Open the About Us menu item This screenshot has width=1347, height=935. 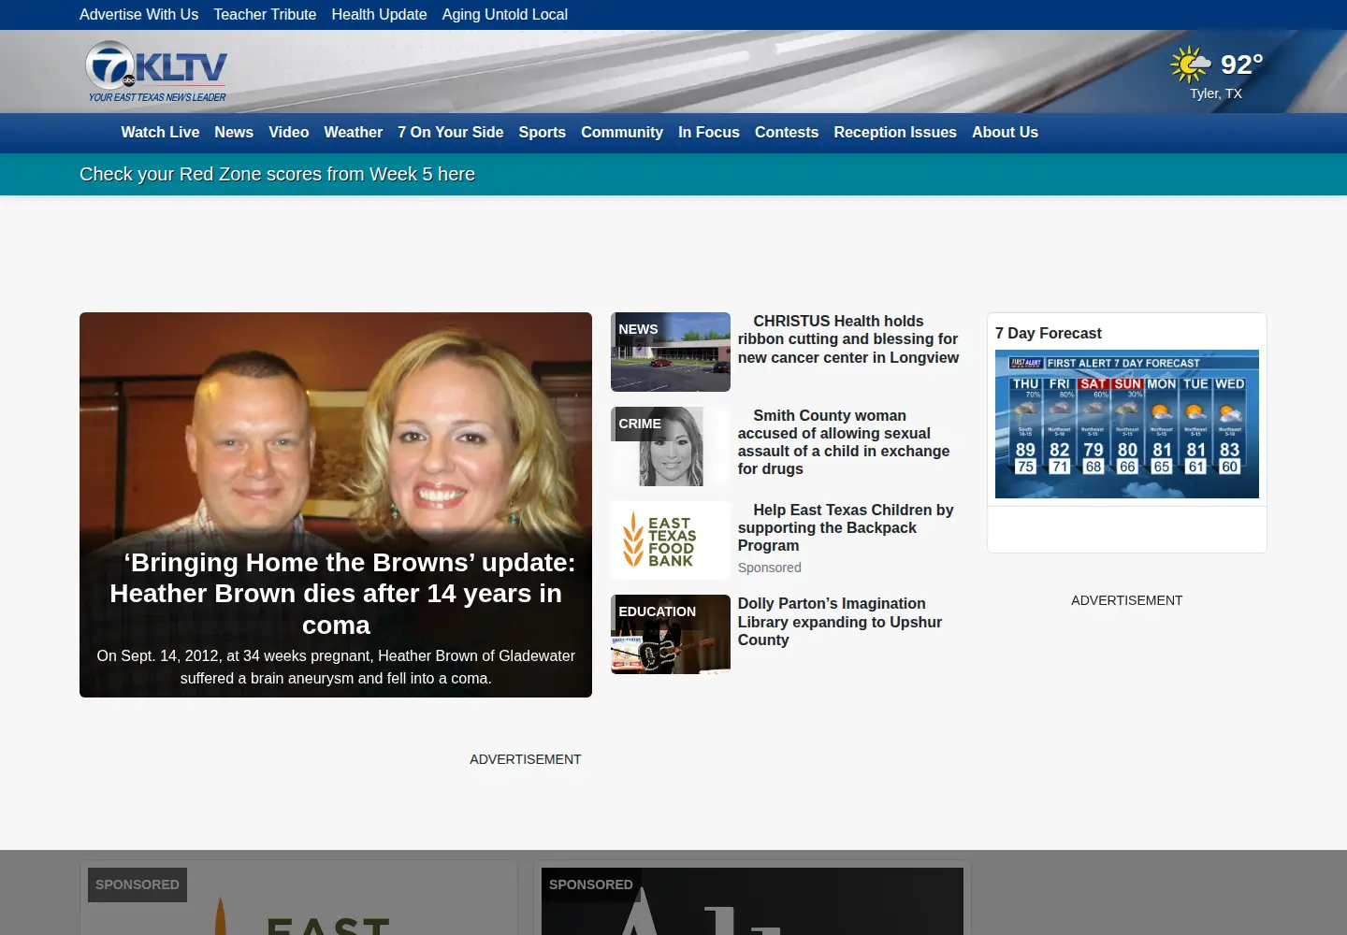1005,133
